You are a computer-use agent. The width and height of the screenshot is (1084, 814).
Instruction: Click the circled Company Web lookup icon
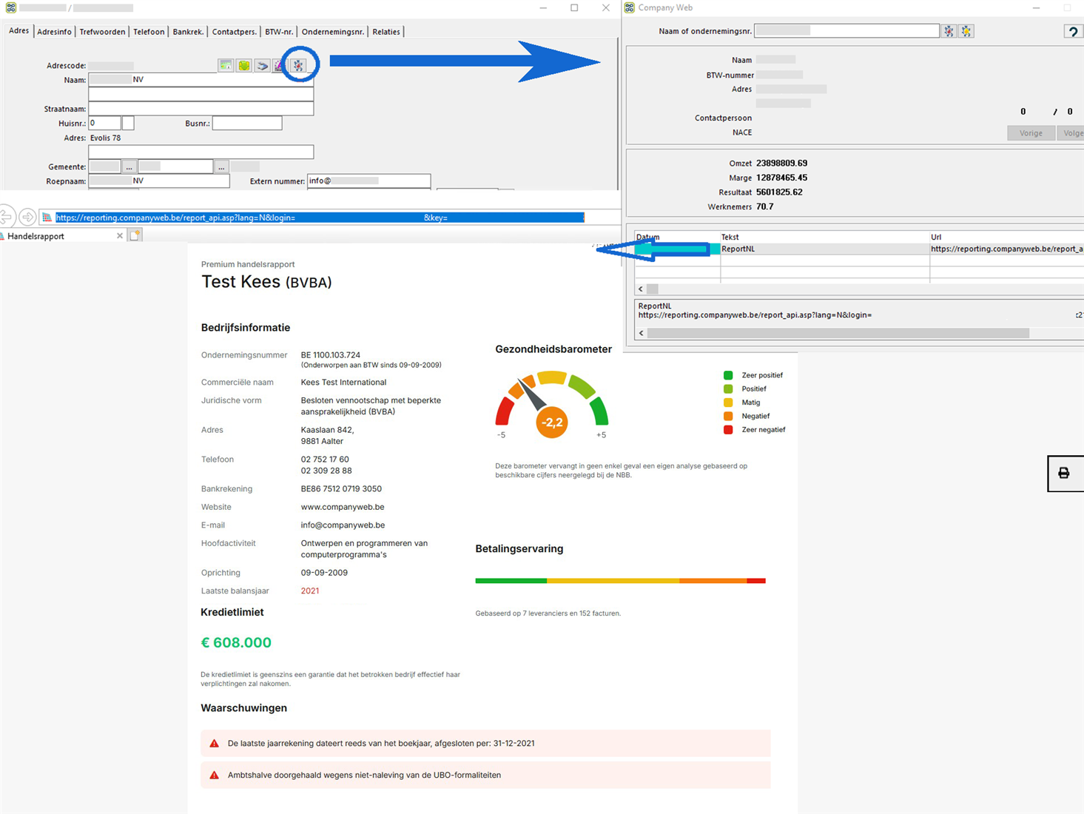[x=298, y=65]
